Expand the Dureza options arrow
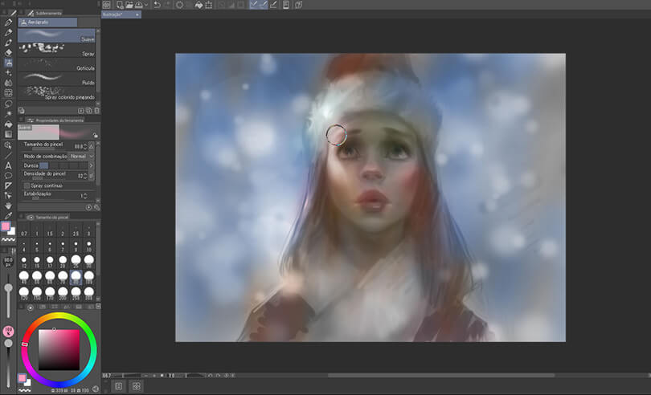Screen dimensions: 651x395 pyautogui.click(x=91, y=165)
